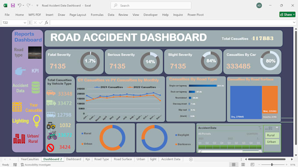
Task: Click the horizontal sheet scrollbar
Action: [266, 159]
